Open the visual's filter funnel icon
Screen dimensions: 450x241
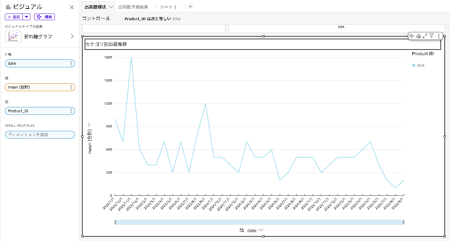coord(431,36)
